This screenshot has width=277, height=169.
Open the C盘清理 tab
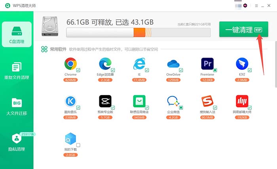(x=17, y=34)
